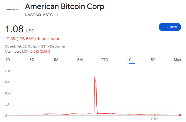Screen dimensions: 186x122
Task: Switch to the 1D time range
Action: click(8, 60)
